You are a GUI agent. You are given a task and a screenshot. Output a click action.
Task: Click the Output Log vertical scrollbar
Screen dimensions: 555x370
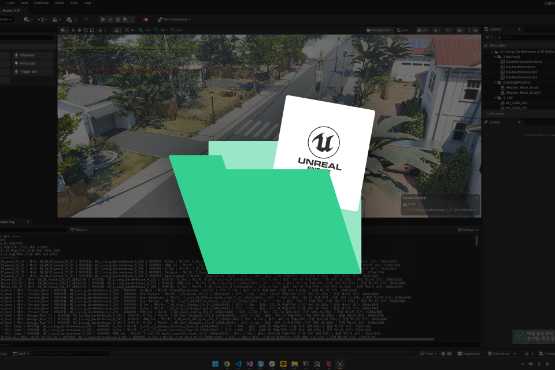click(477, 240)
